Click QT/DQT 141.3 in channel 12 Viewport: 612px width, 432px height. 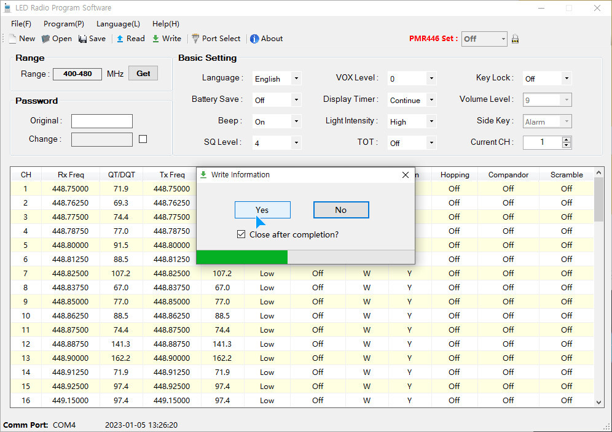122,344
